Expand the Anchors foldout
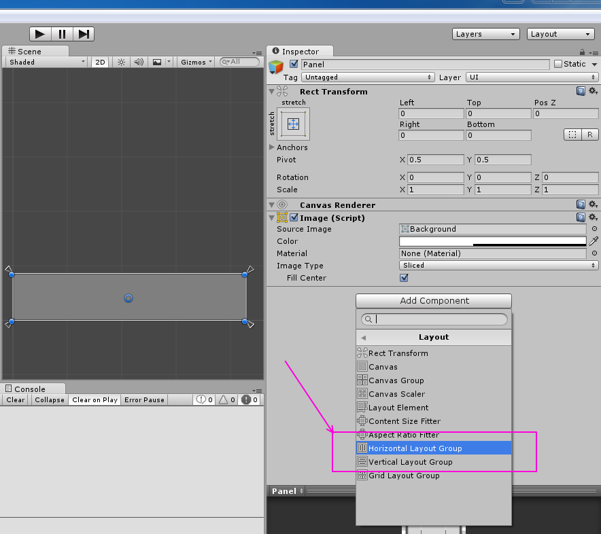This screenshot has width=601, height=534. tap(272, 147)
